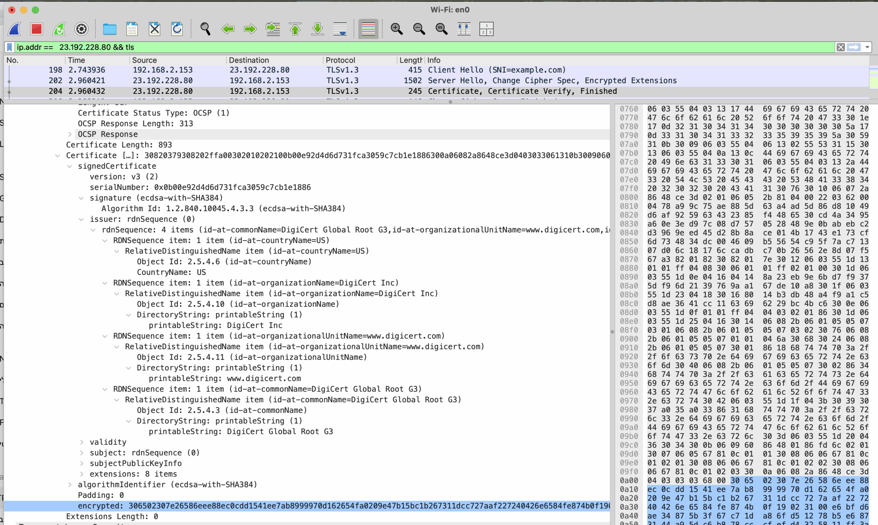Expand algorithmIdentifier (ecdsa-with-SHA384) node
The image size is (878, 525).
click(x=70, y=485)
